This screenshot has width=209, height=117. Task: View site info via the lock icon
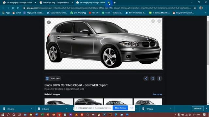coord(24,8)
